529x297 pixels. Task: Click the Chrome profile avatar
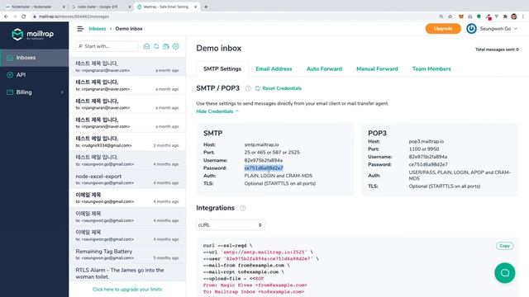514,16
